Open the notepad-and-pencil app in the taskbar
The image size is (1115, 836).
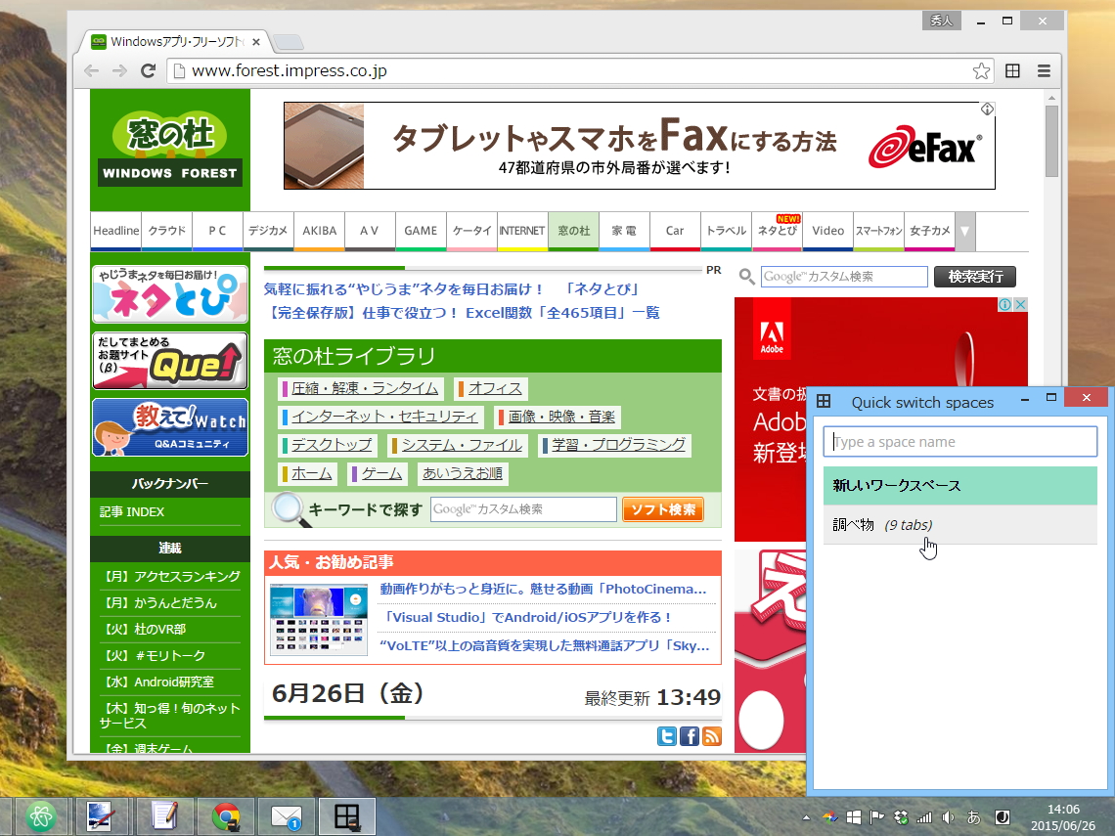click(x=164, y=816)
